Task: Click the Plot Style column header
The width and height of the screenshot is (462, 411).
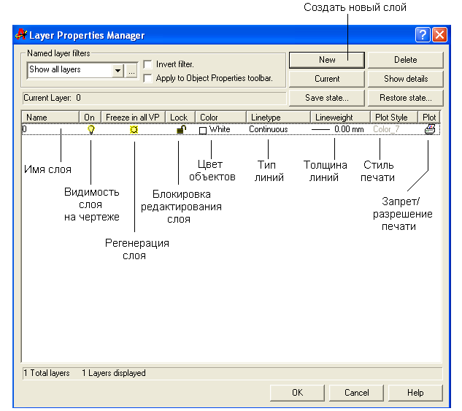Action: coord(394,118)
